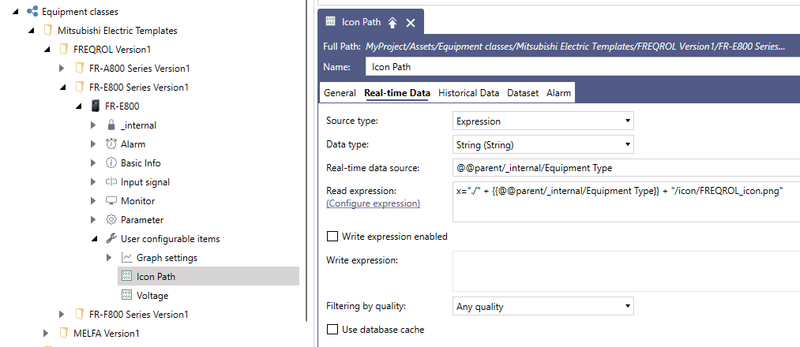The image size is (800, 347).
Task: Collapse the Equipment classes node
Action: coord(14,12)
